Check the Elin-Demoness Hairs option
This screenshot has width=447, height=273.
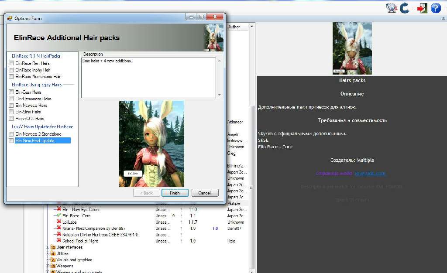[x=11, y=99]
